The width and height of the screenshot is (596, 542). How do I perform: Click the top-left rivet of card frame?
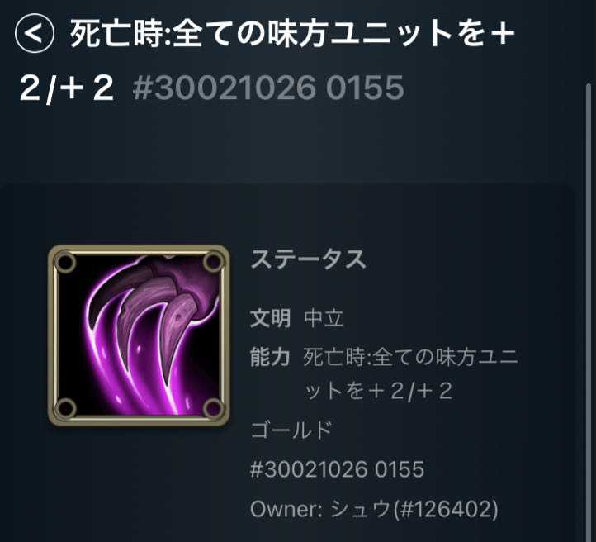(65, 263)
